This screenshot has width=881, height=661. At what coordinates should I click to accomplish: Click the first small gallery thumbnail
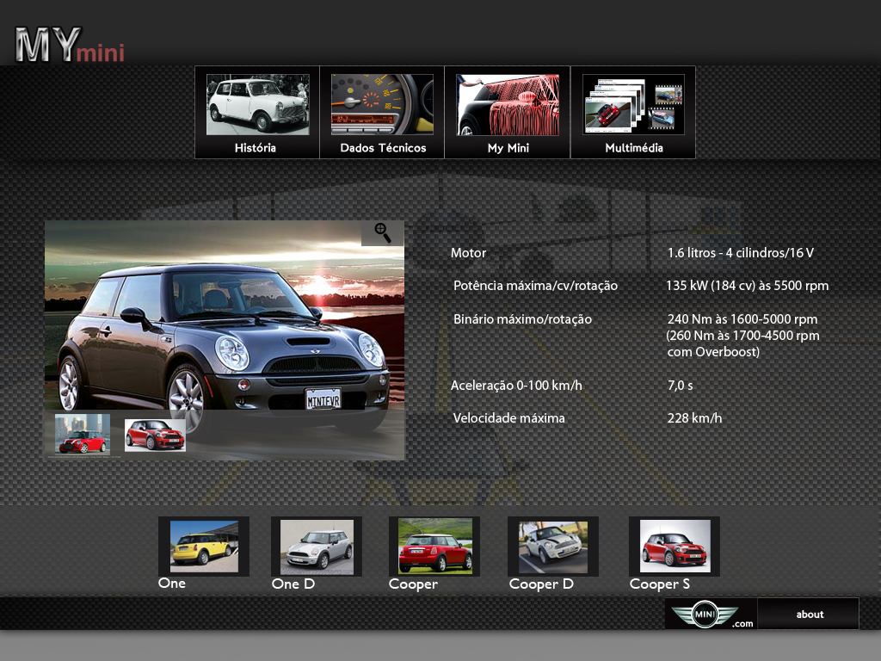(83, 435)
